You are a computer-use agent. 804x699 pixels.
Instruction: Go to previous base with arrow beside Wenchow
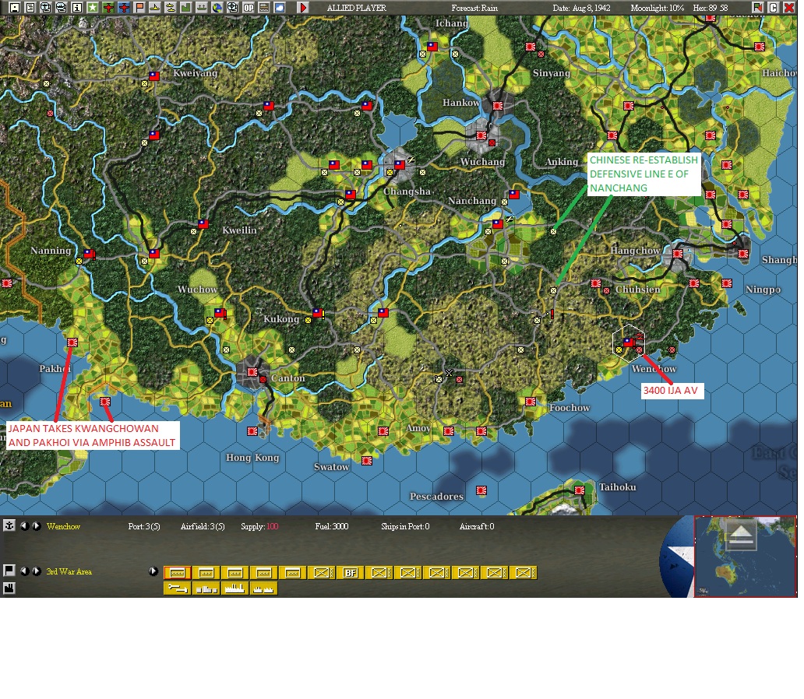[x=24, y=525]
